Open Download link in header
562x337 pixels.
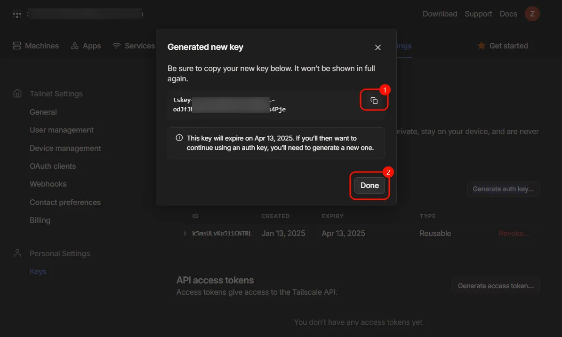point(440,14)
